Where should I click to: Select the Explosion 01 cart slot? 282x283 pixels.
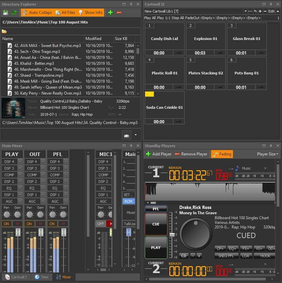(205, 39)
